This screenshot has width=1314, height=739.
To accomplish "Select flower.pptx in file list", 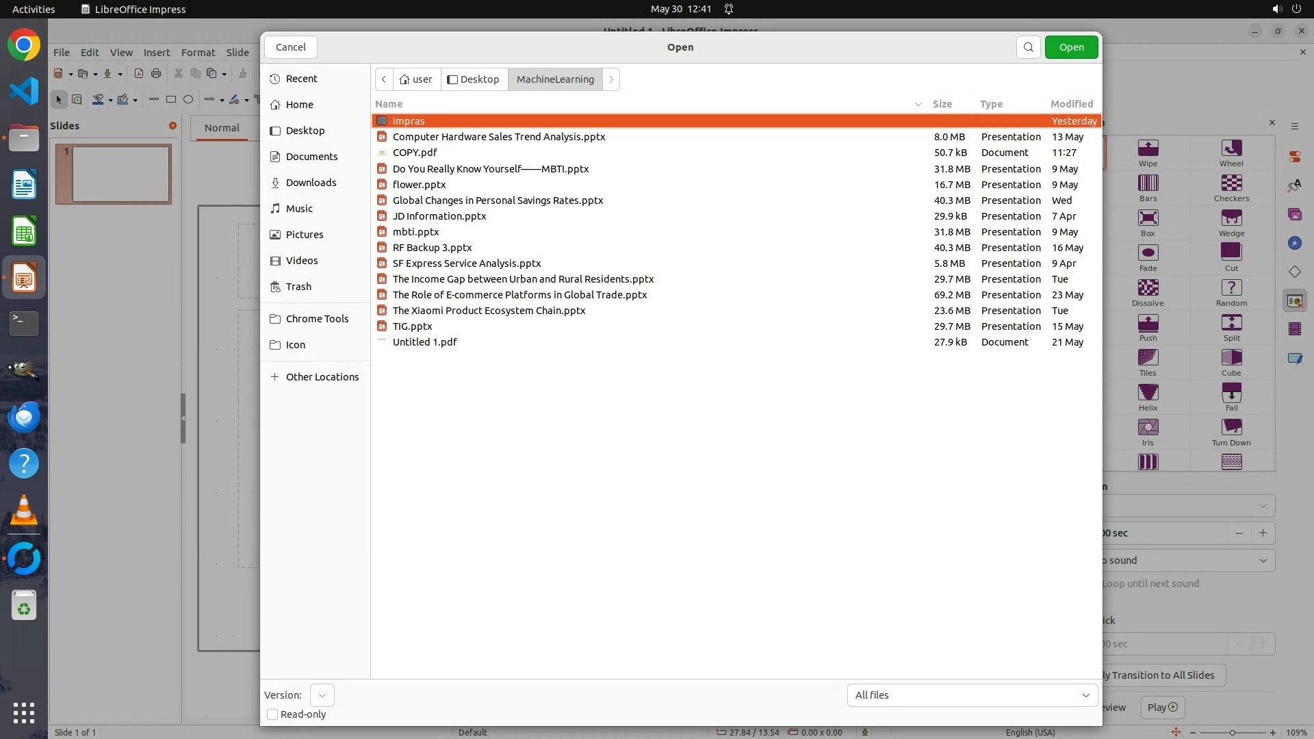I will 419,185.
